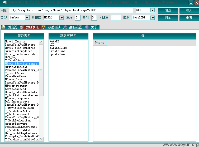Select the sysreplservers table
The height and width of the screenshot is (147, 199).
[16, 124]
